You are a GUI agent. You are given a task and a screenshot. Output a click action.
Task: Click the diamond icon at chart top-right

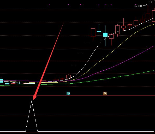[151, 2]
